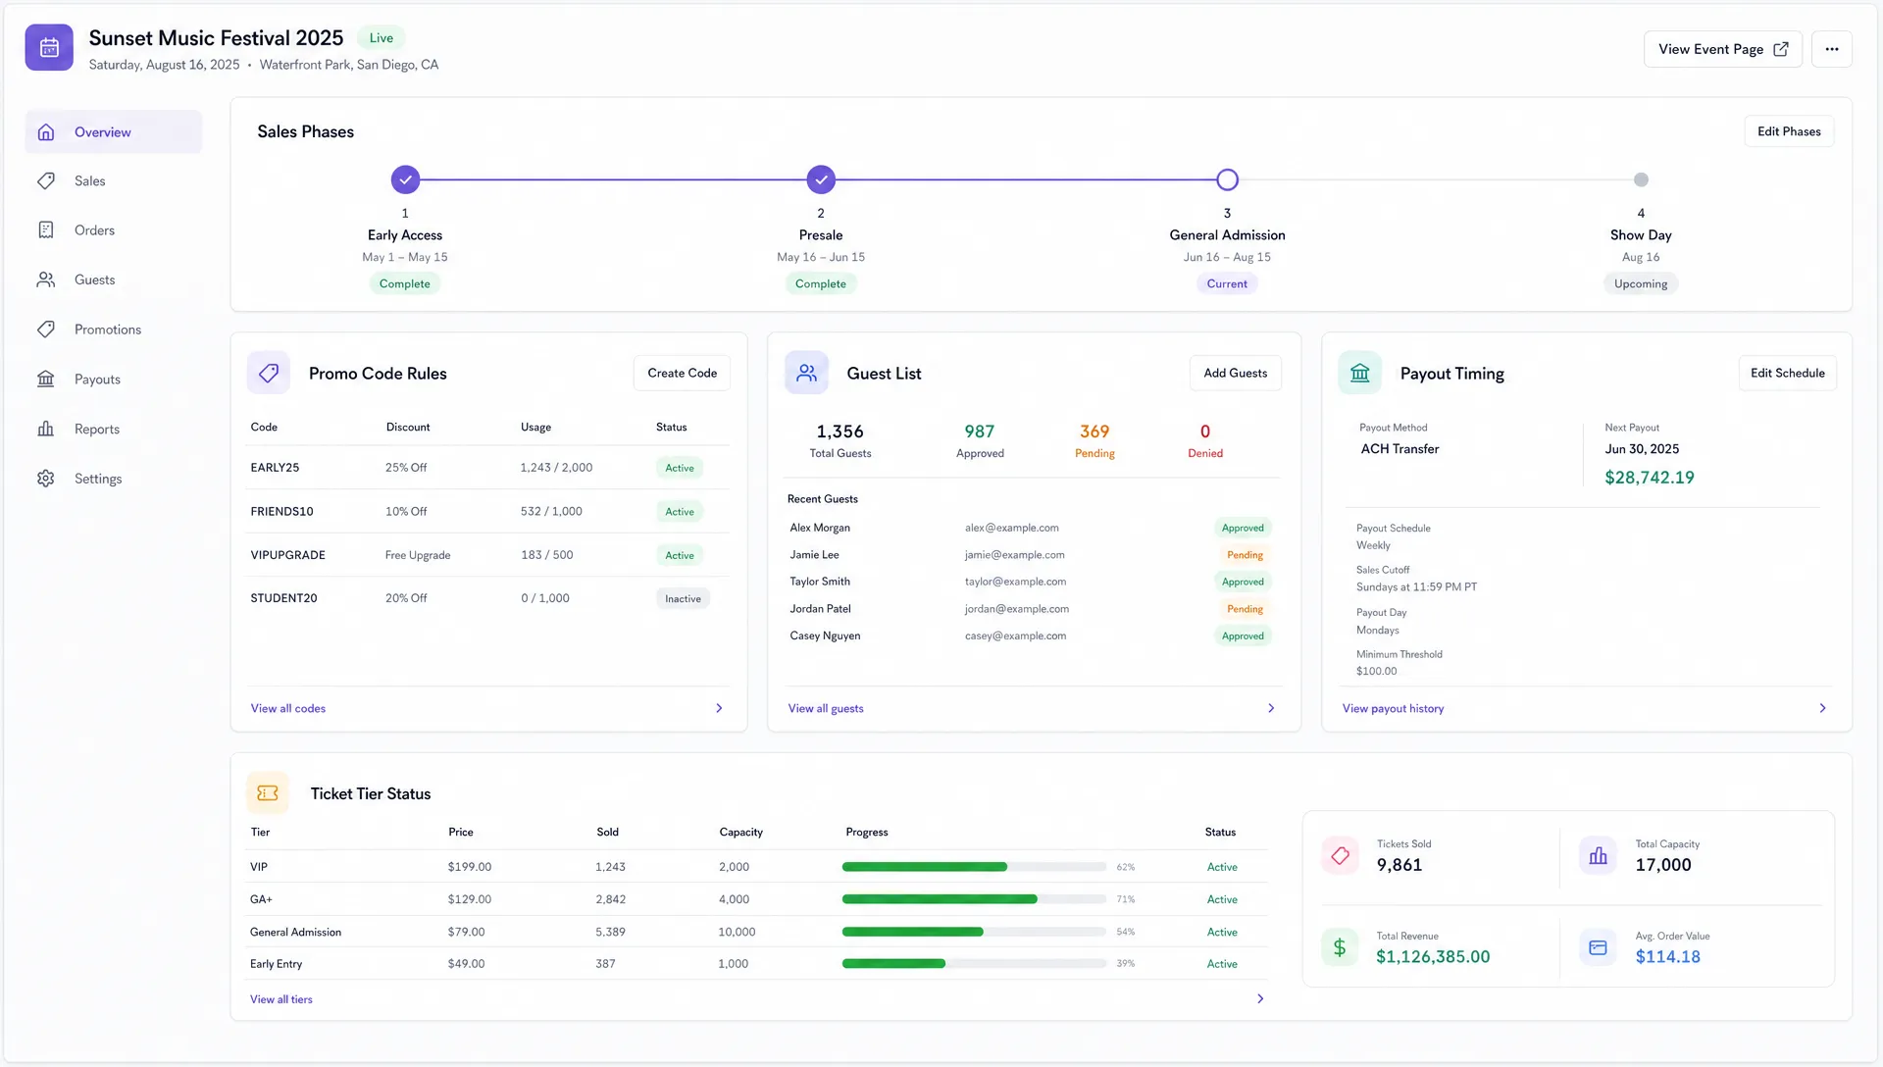Image resolution: width=1883 pixels, height=1067 pixels.
Task: Click the Inactive status of STUDENT20
Action: 683,599
